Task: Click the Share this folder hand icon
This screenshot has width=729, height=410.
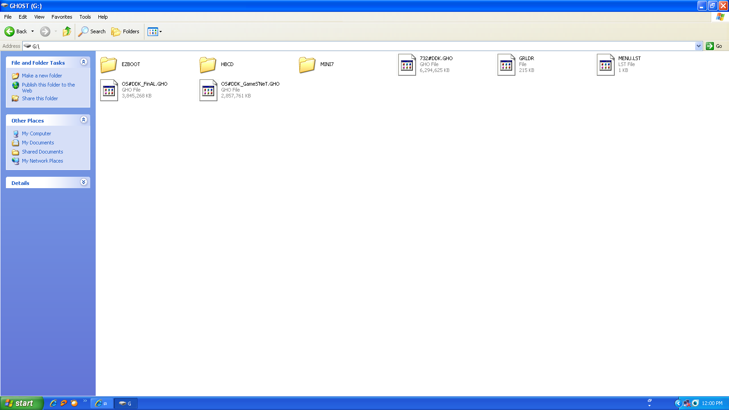Action: point(15,98)
